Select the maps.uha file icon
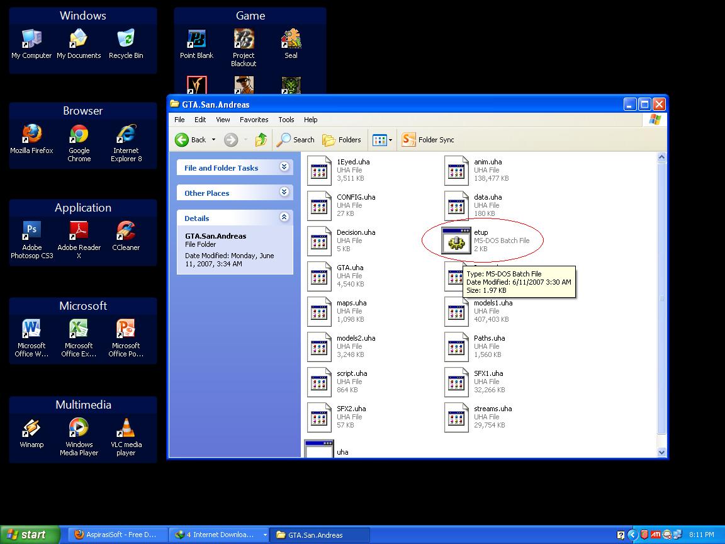The height and width of the screenshot is (544, 725). click(x=319, y=312)
